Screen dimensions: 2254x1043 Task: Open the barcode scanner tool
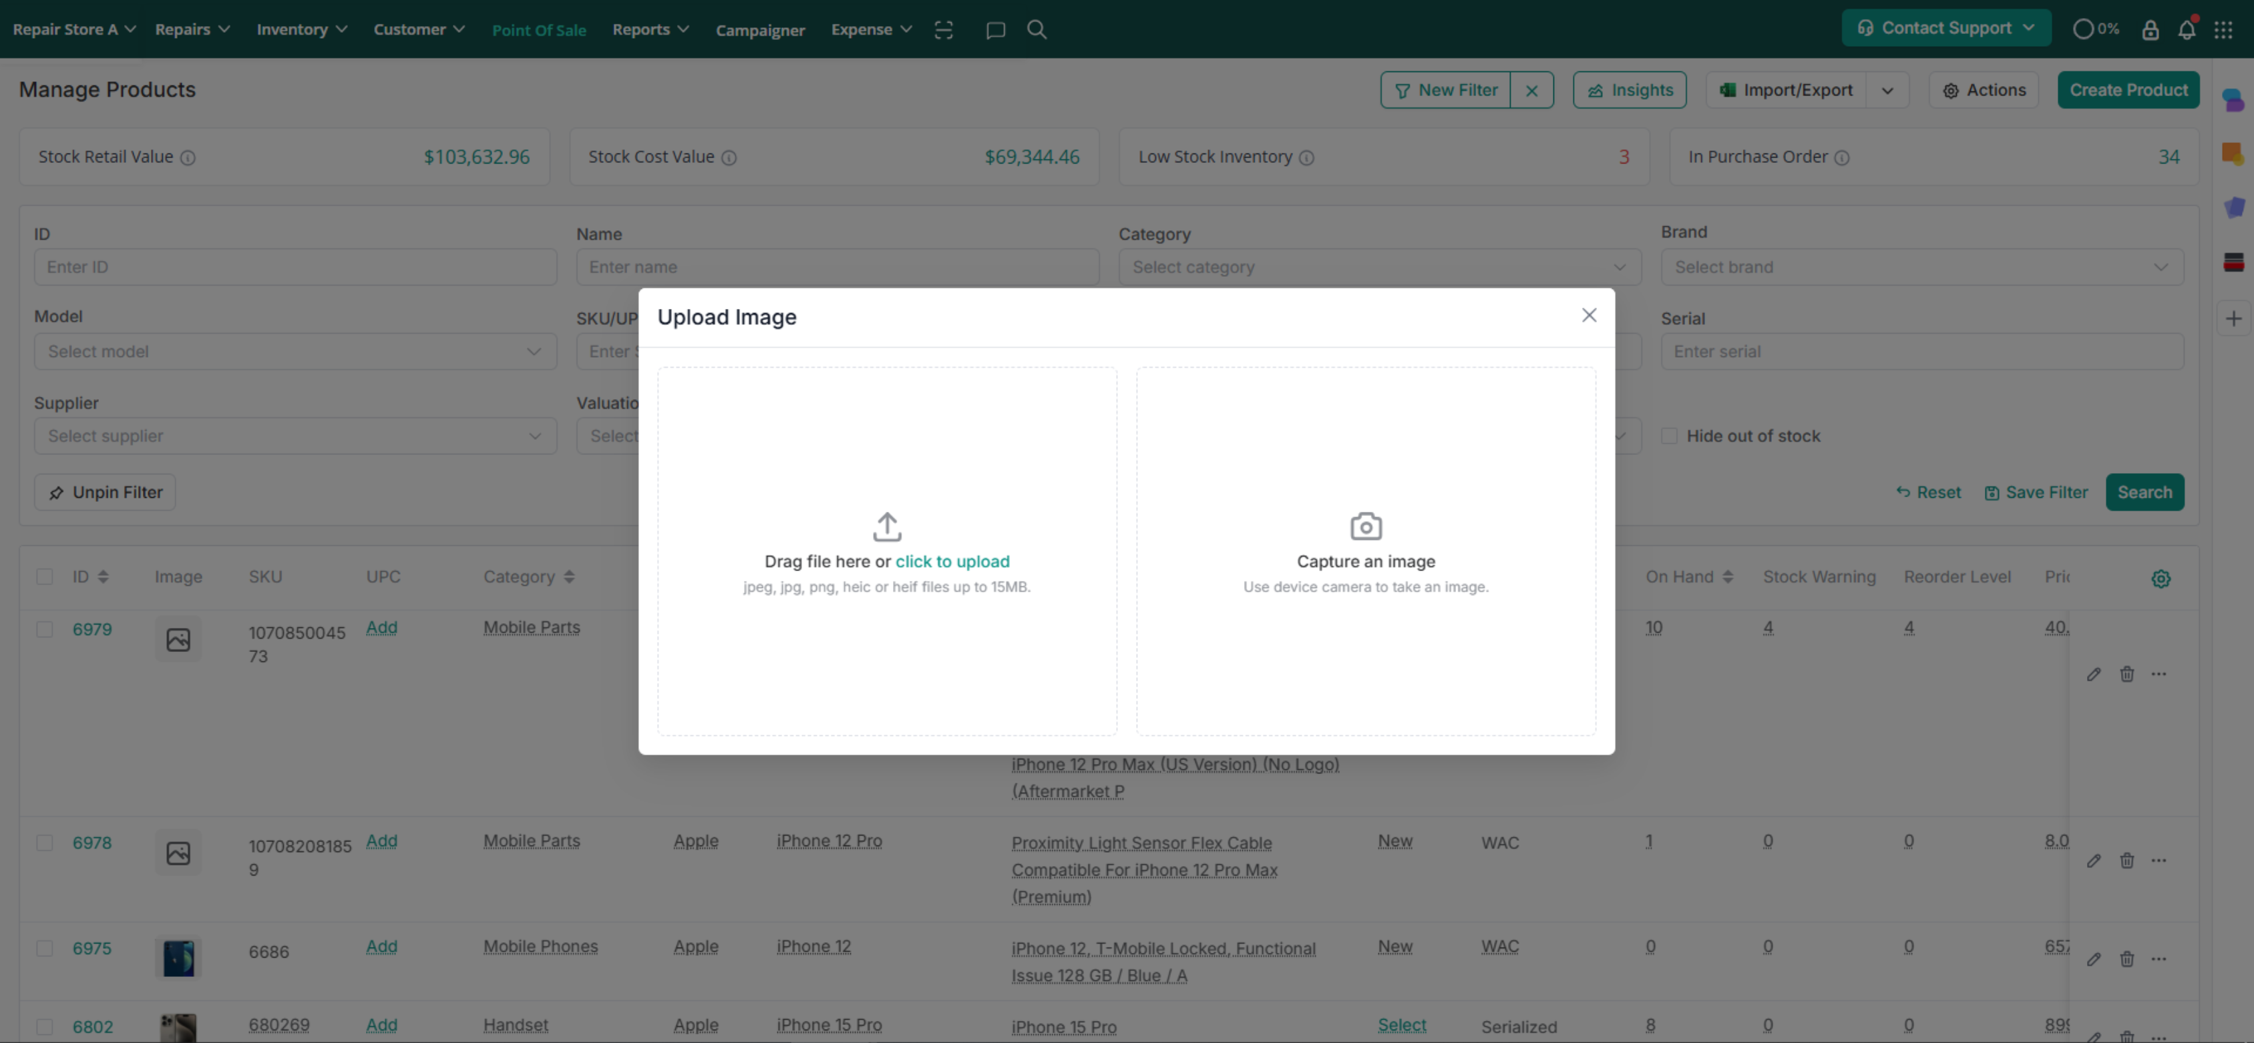point(944,29)
